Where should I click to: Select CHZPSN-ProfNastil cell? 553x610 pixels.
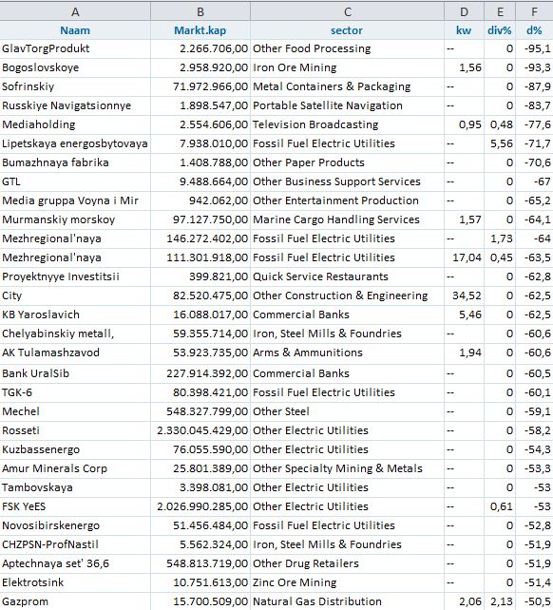click(75, 545)
